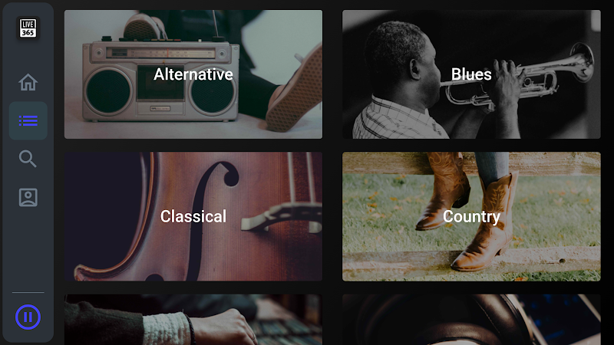The image size is (614, 345).
Task: Open the Alternative genre tile
Action: point(193,74)
